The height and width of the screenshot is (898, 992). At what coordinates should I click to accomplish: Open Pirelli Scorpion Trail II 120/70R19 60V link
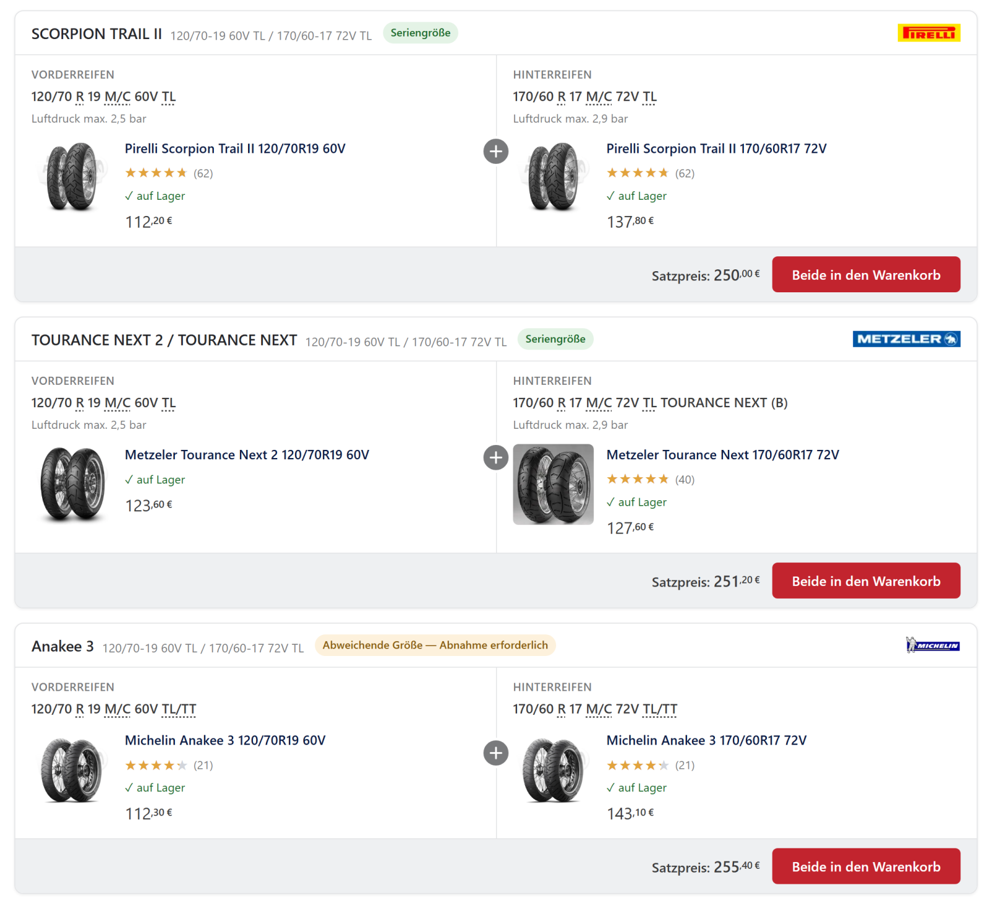(x=235, y=149)
